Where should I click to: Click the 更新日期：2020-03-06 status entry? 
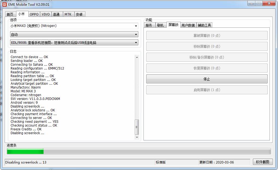pos(216,162)
